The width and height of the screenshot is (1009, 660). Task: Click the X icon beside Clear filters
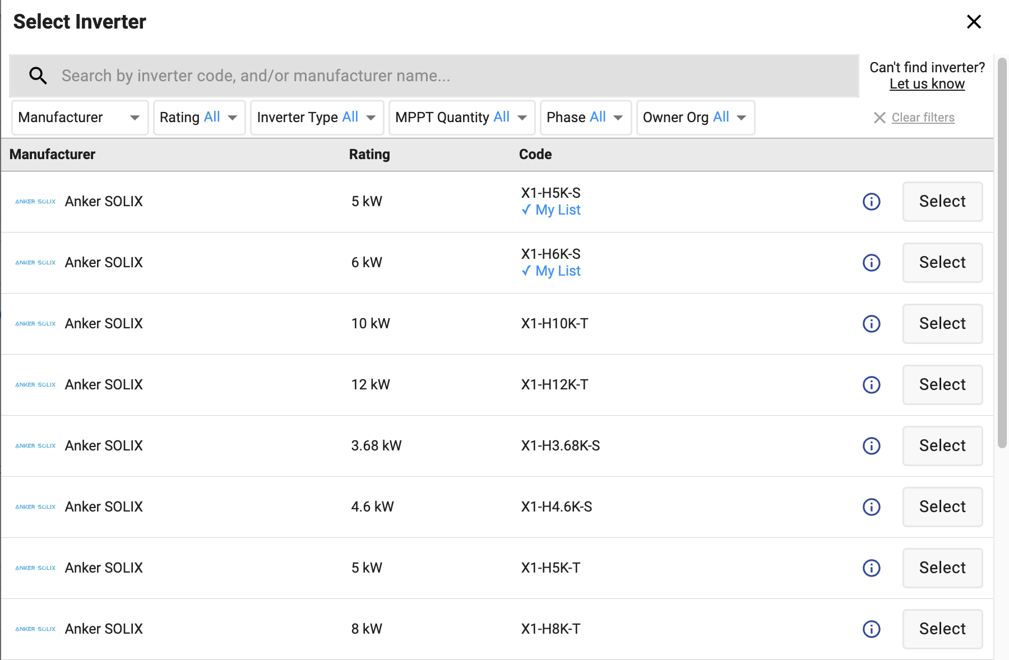[x=880, y=118]
